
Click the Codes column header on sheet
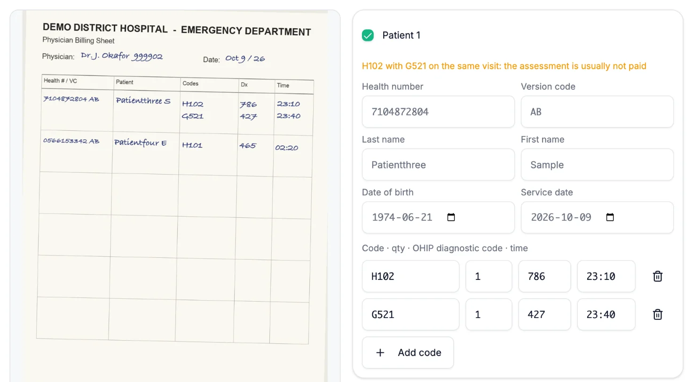[x=190, y=83]
